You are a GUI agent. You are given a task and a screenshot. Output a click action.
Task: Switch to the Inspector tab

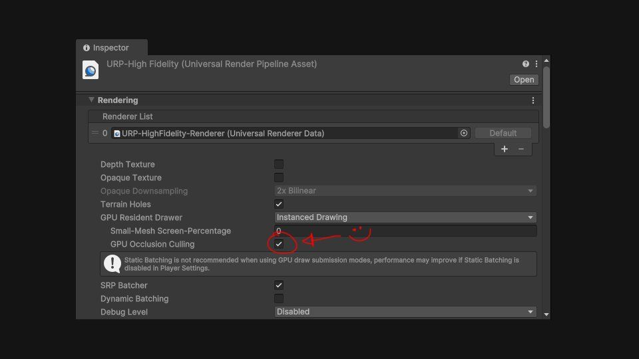111,48
